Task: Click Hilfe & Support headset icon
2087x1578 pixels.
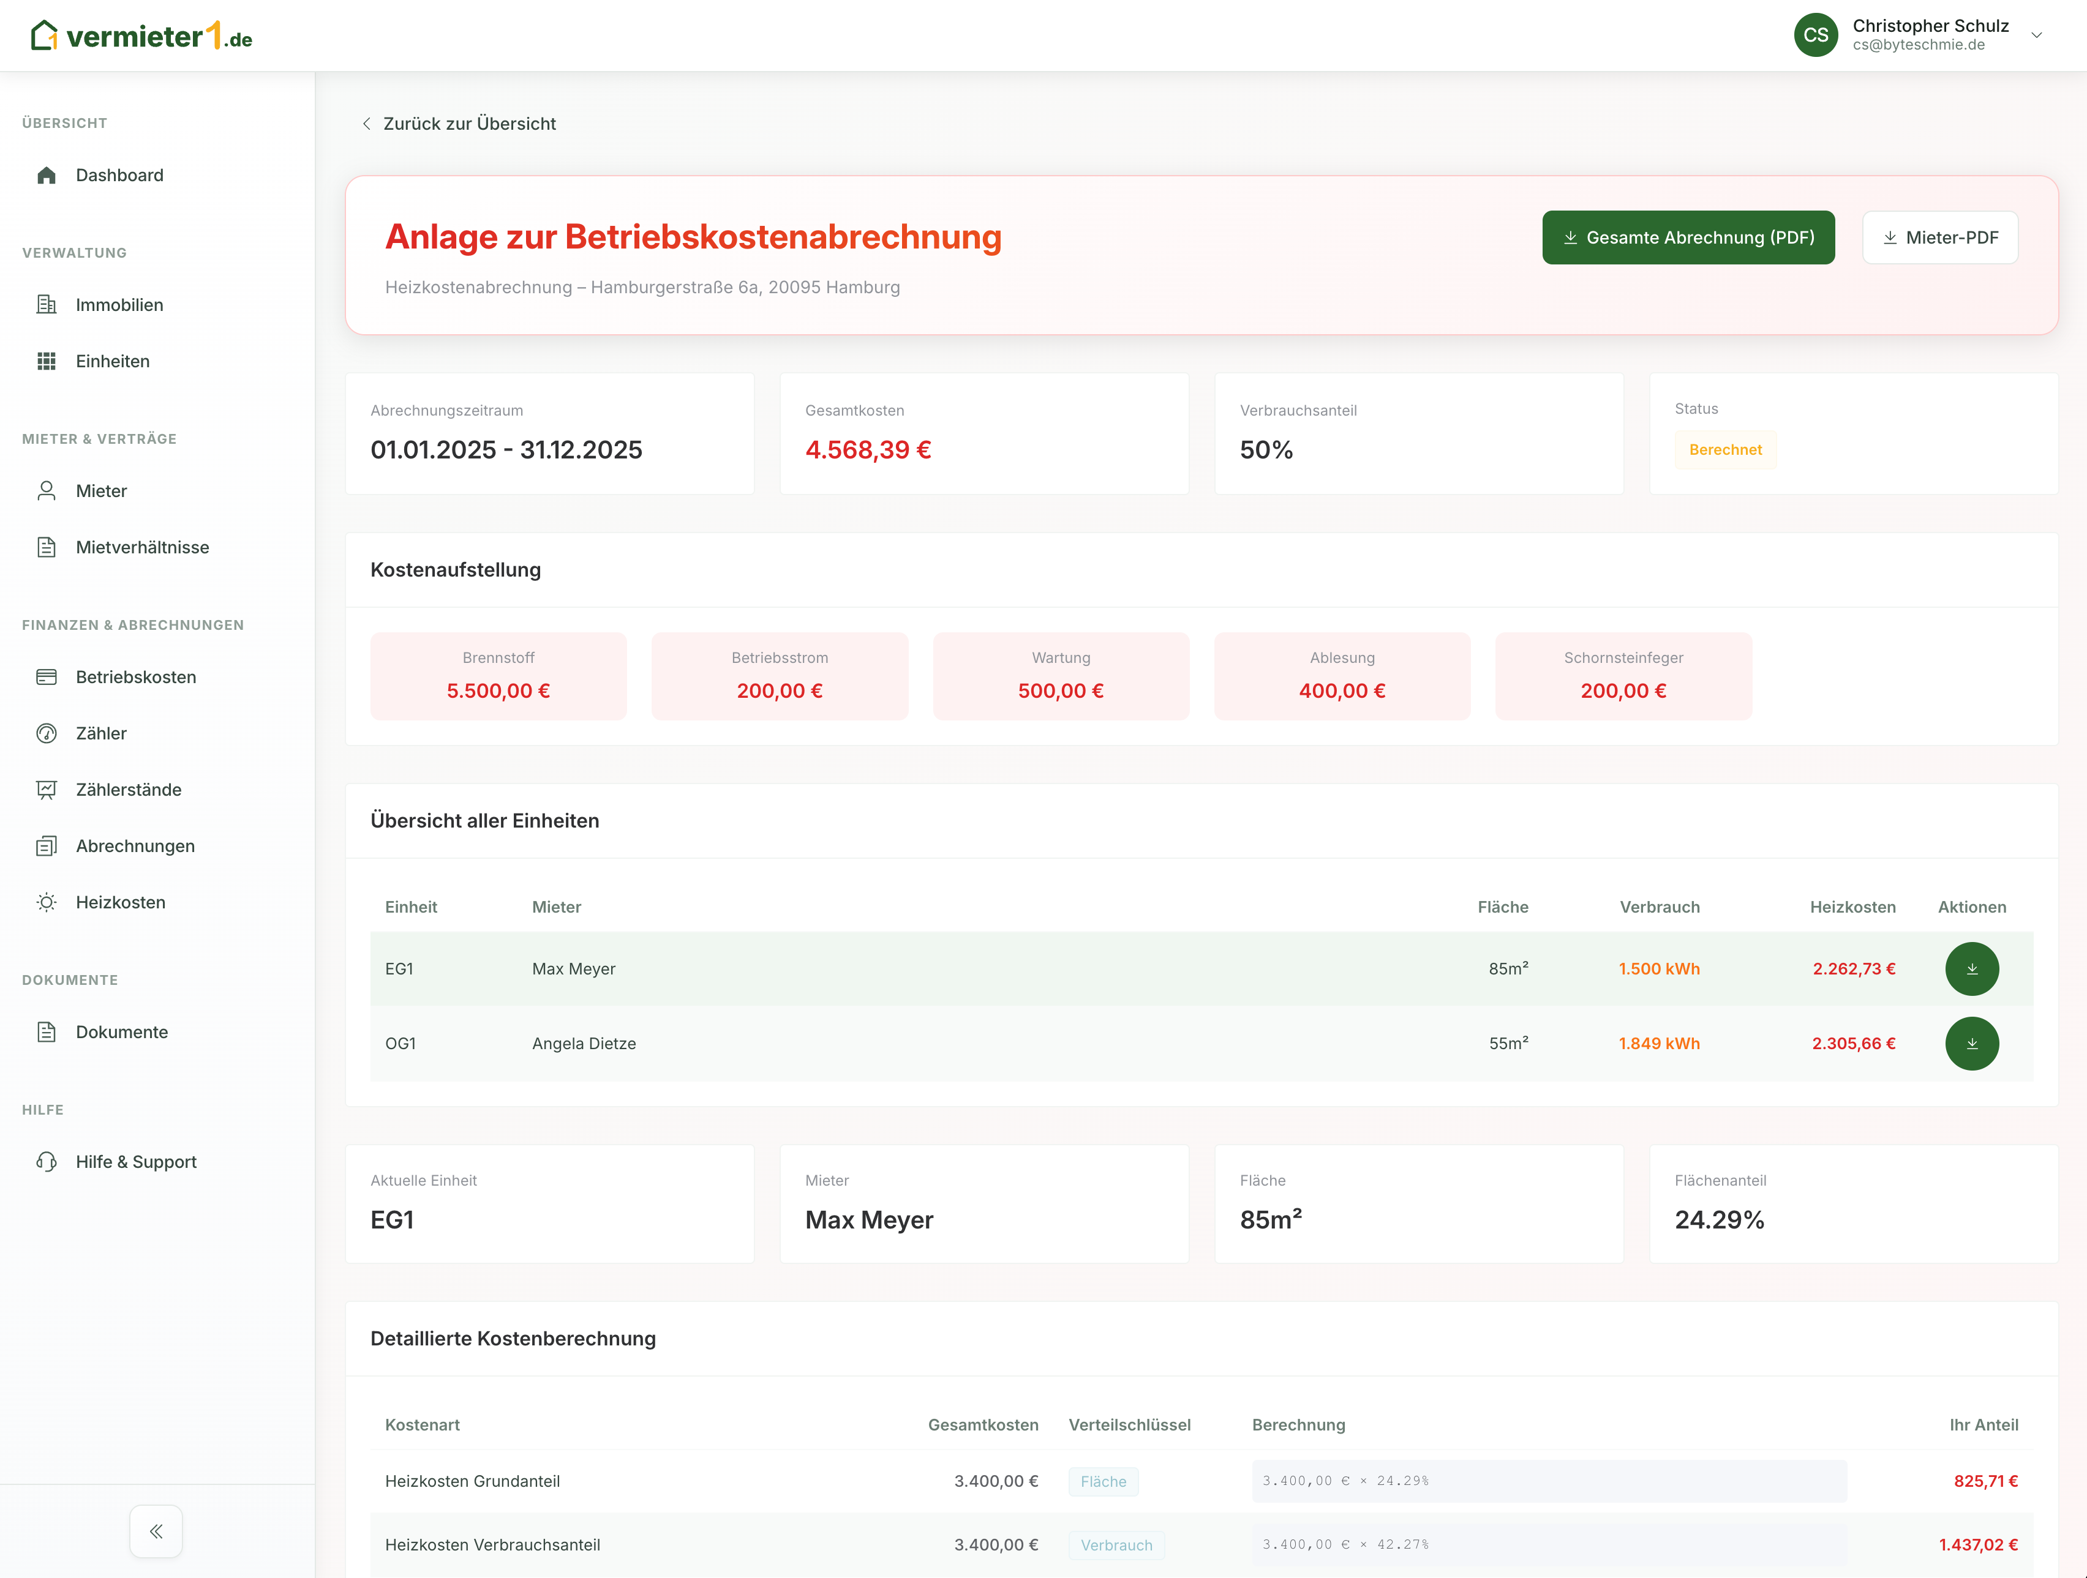Action: pos(46,1162)
